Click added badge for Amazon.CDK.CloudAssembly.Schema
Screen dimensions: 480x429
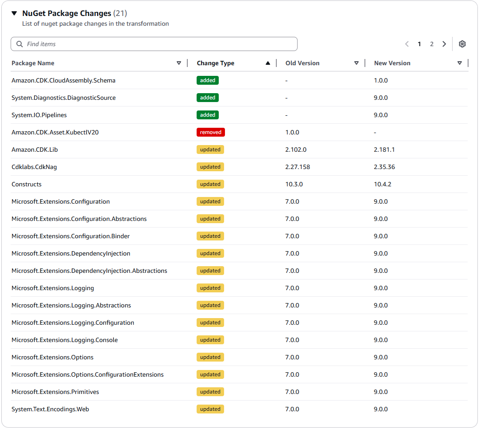[208, 80]
